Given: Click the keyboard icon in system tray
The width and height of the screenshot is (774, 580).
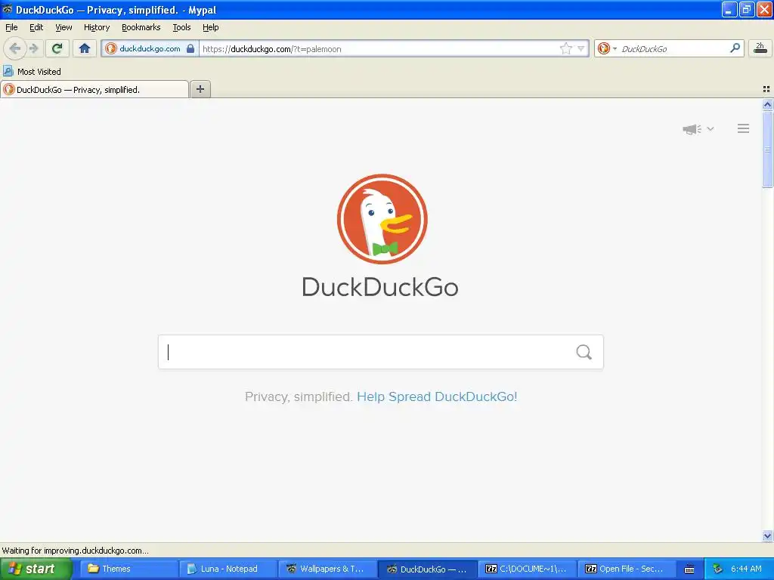Looking at the screenshot, I should [689, 569].
